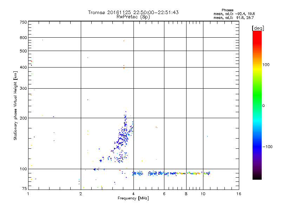
Task: Click the 'mean, sd,O: -92.4, 19.8' statistic
Action: click(x=234, y=14)
